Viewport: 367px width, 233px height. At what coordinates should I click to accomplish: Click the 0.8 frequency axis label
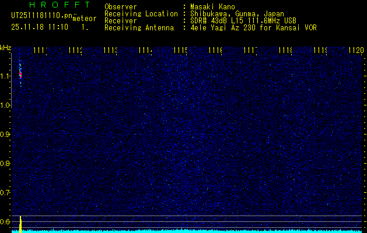(x=5, y=163)
